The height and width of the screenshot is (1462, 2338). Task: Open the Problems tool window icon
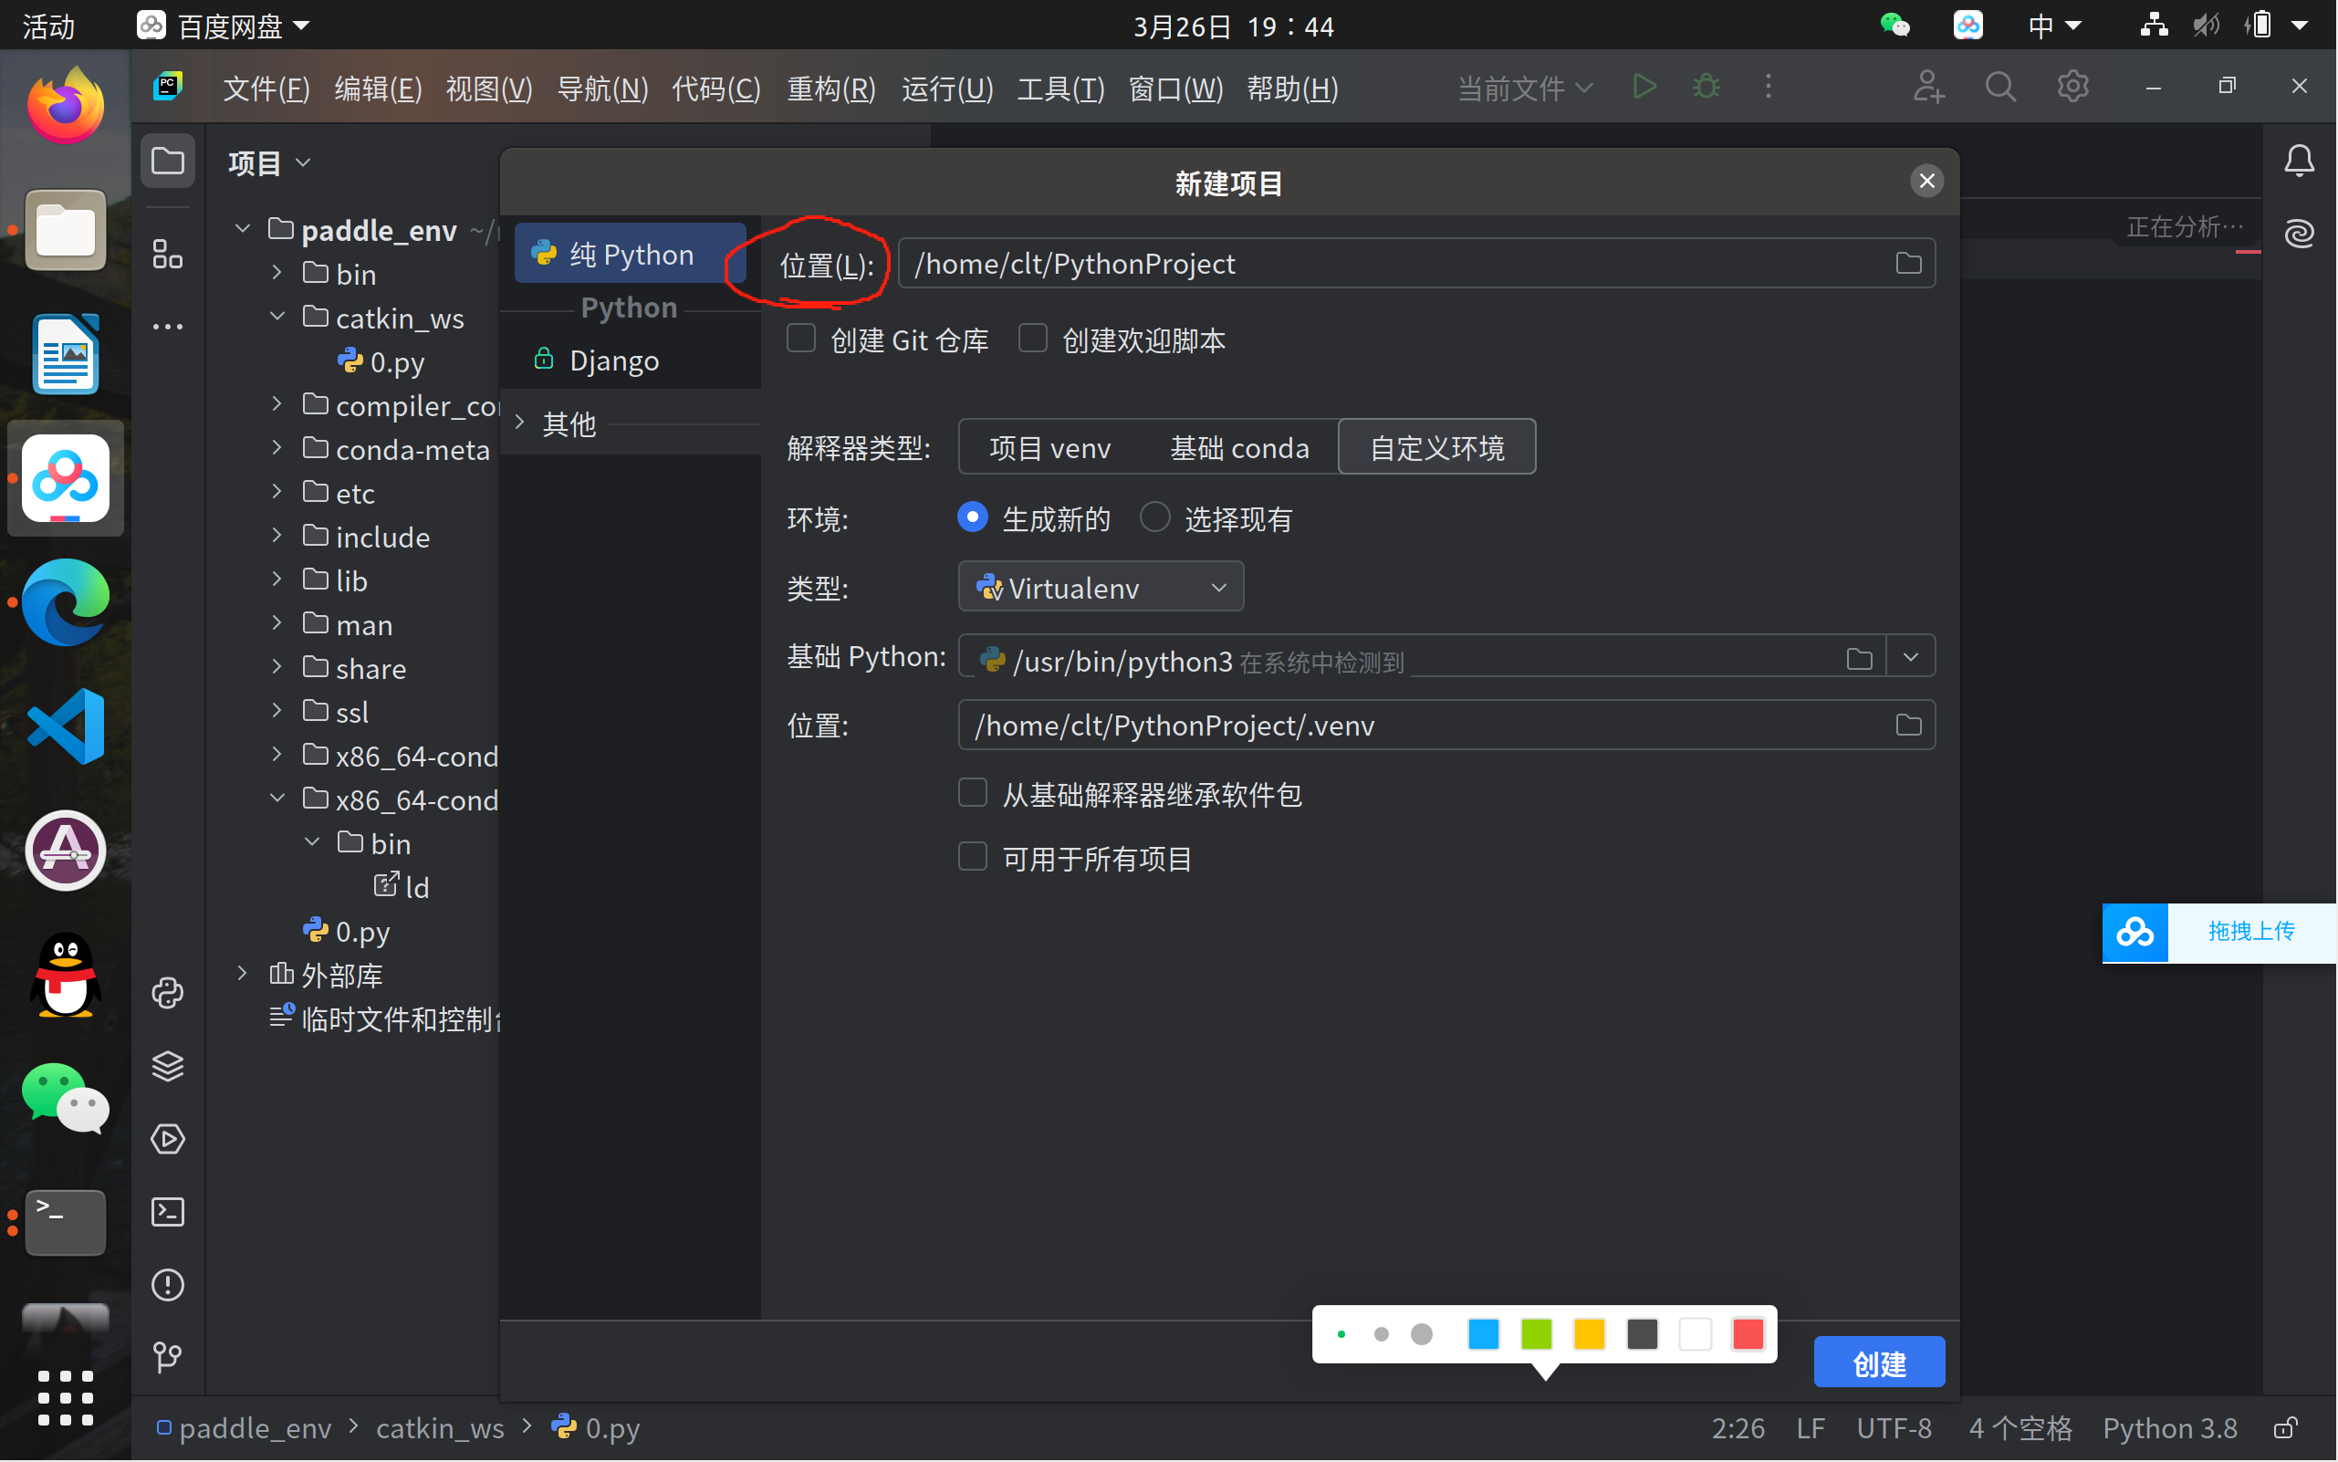click(167, 1284)
